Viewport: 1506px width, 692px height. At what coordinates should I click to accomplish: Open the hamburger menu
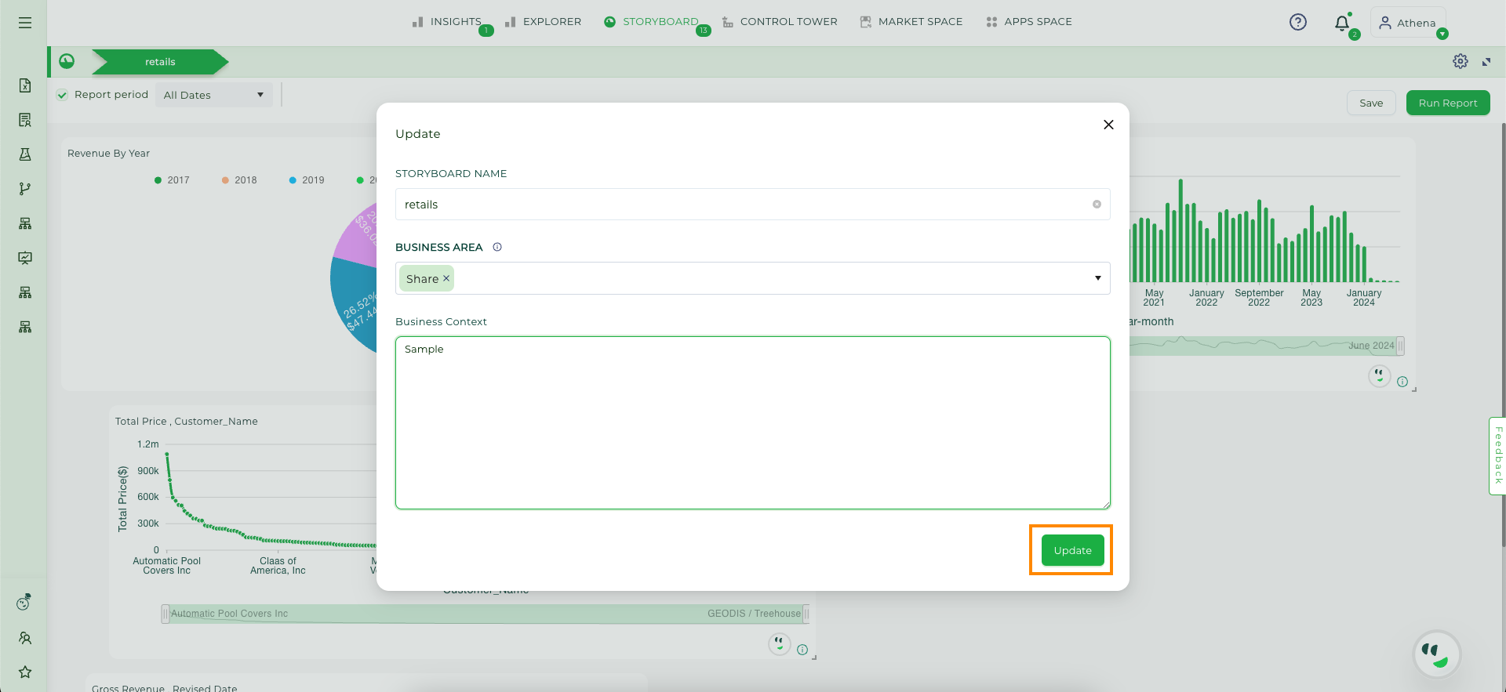25,23
